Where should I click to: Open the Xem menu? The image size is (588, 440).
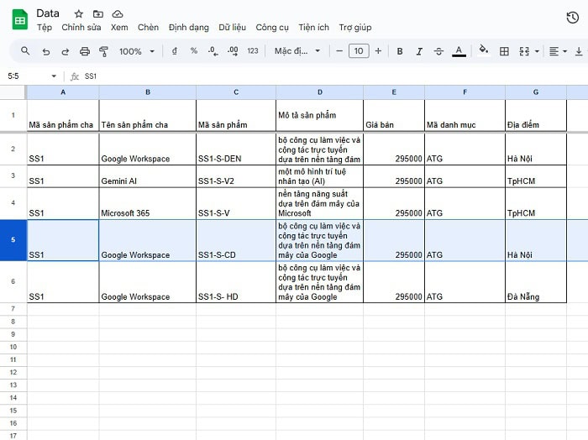click(119, 28)
